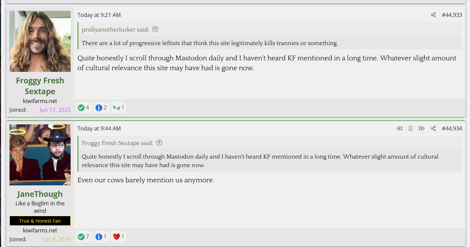
Task: Jump to prollyanotherlurker's quoted post arrow
Action: tap(155, 29)
